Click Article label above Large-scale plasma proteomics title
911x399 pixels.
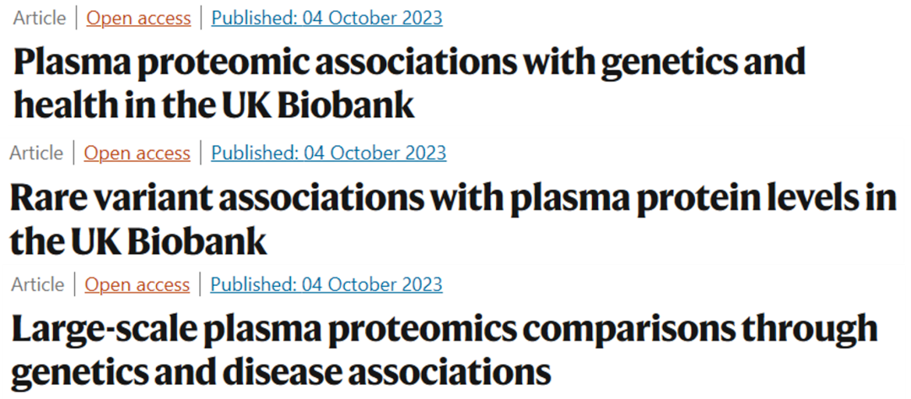click(37, 284)
